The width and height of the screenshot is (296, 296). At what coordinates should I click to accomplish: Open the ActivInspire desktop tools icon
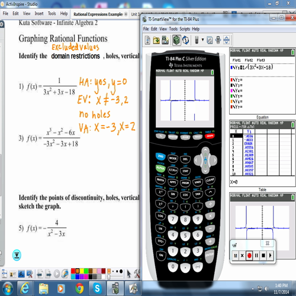(30, 274)
